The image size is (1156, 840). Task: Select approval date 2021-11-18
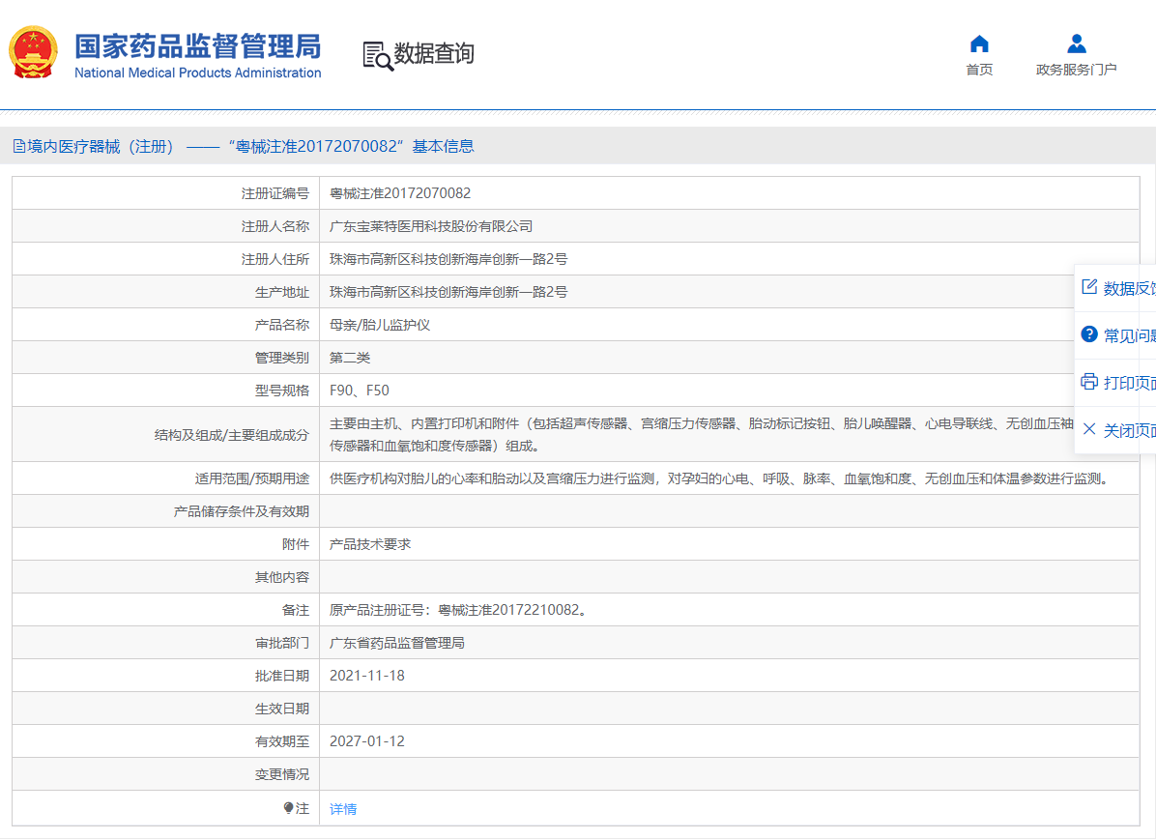pos(367,676)
